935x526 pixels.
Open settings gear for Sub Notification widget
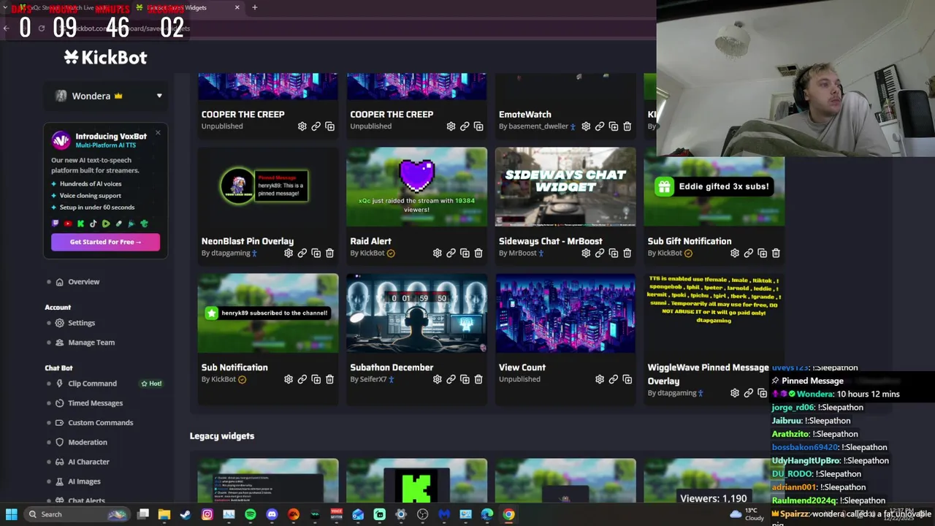tap(289, 379)
